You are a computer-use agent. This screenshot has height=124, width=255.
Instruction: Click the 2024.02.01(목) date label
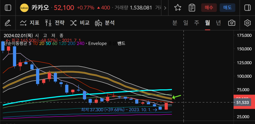coord(18,35)
